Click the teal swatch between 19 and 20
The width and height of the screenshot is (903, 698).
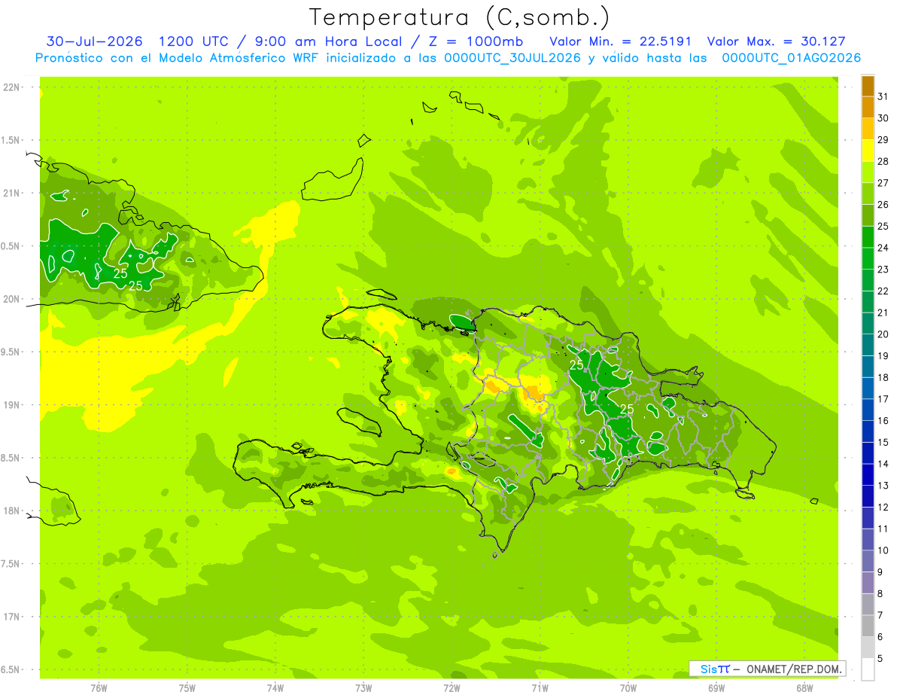click(868, 345)
